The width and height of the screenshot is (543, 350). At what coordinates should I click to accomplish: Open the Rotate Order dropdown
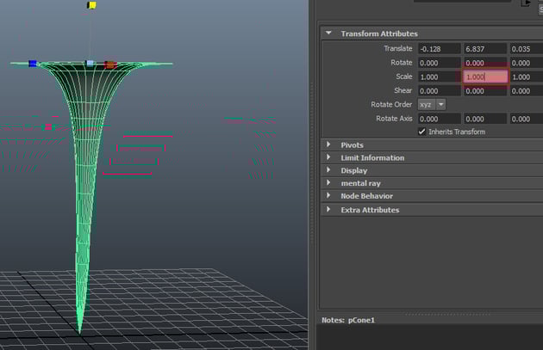pos(432,104)
